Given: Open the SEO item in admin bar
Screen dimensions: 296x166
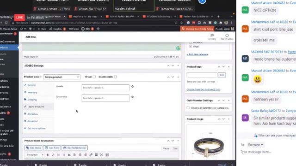Looking at the screenshot, I should [x=87, y=29].
